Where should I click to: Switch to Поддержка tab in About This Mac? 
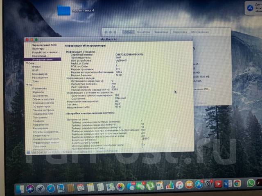180,32
